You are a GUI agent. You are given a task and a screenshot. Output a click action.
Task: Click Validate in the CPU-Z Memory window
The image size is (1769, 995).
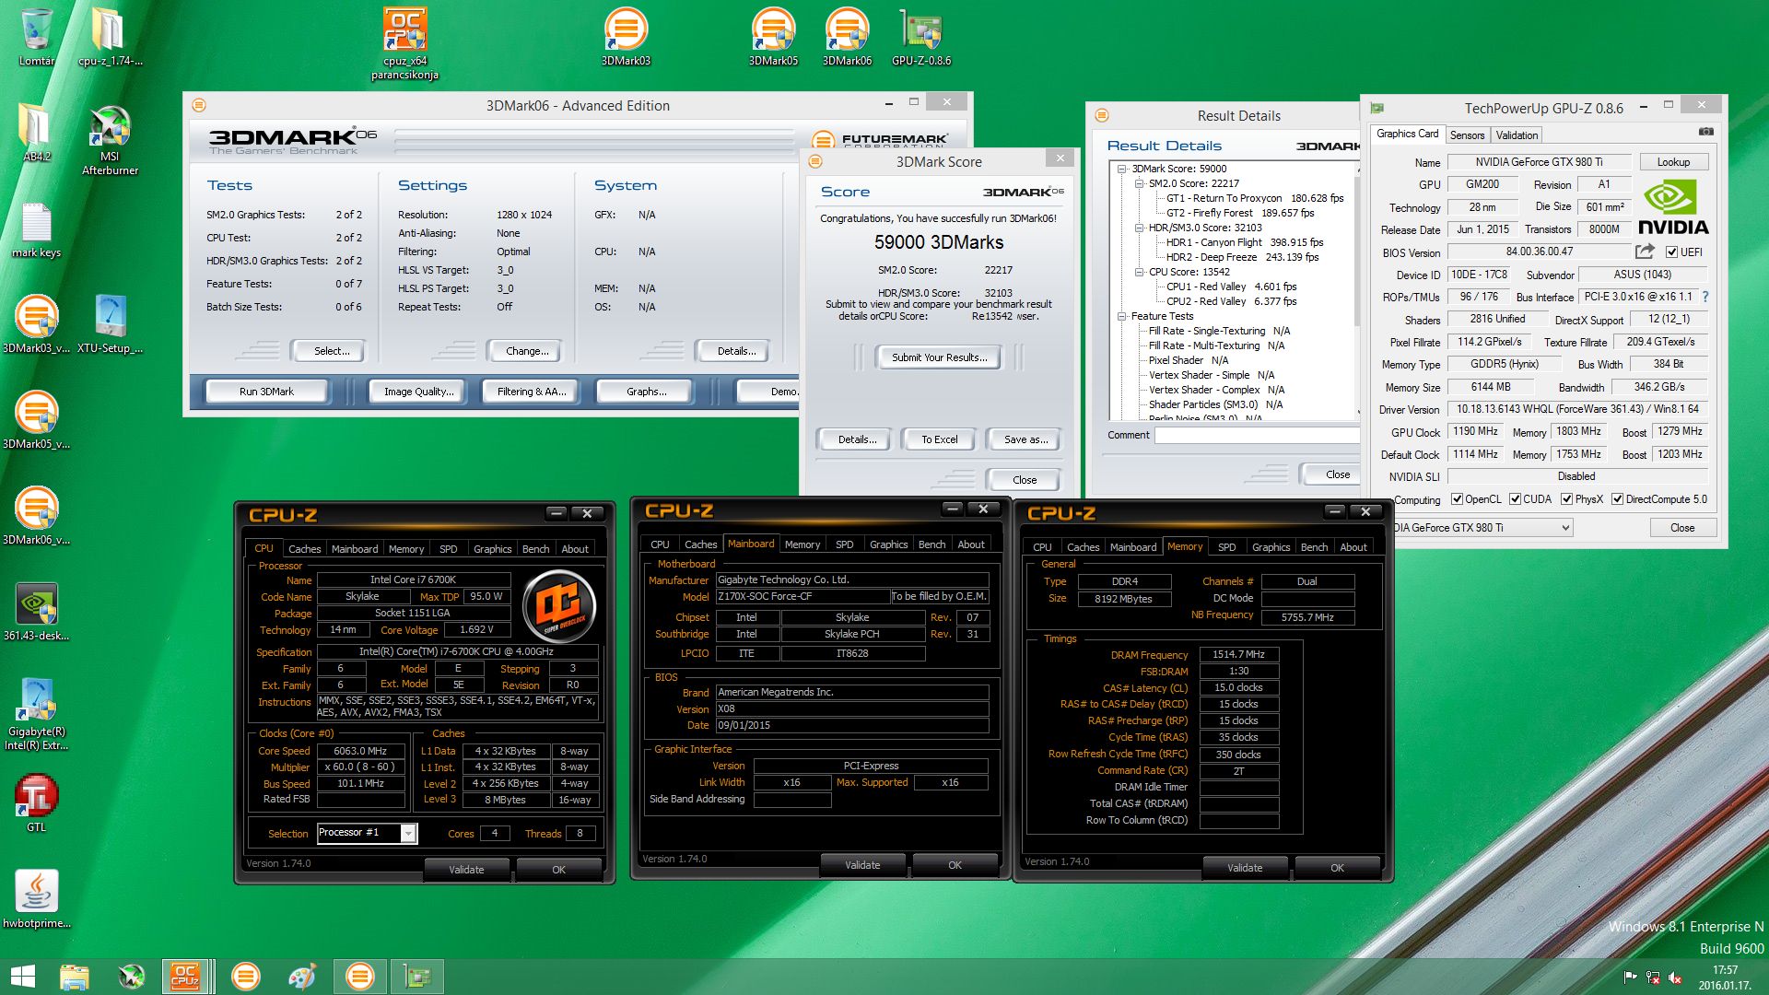pyautogui.click(x=1245, y=868)
